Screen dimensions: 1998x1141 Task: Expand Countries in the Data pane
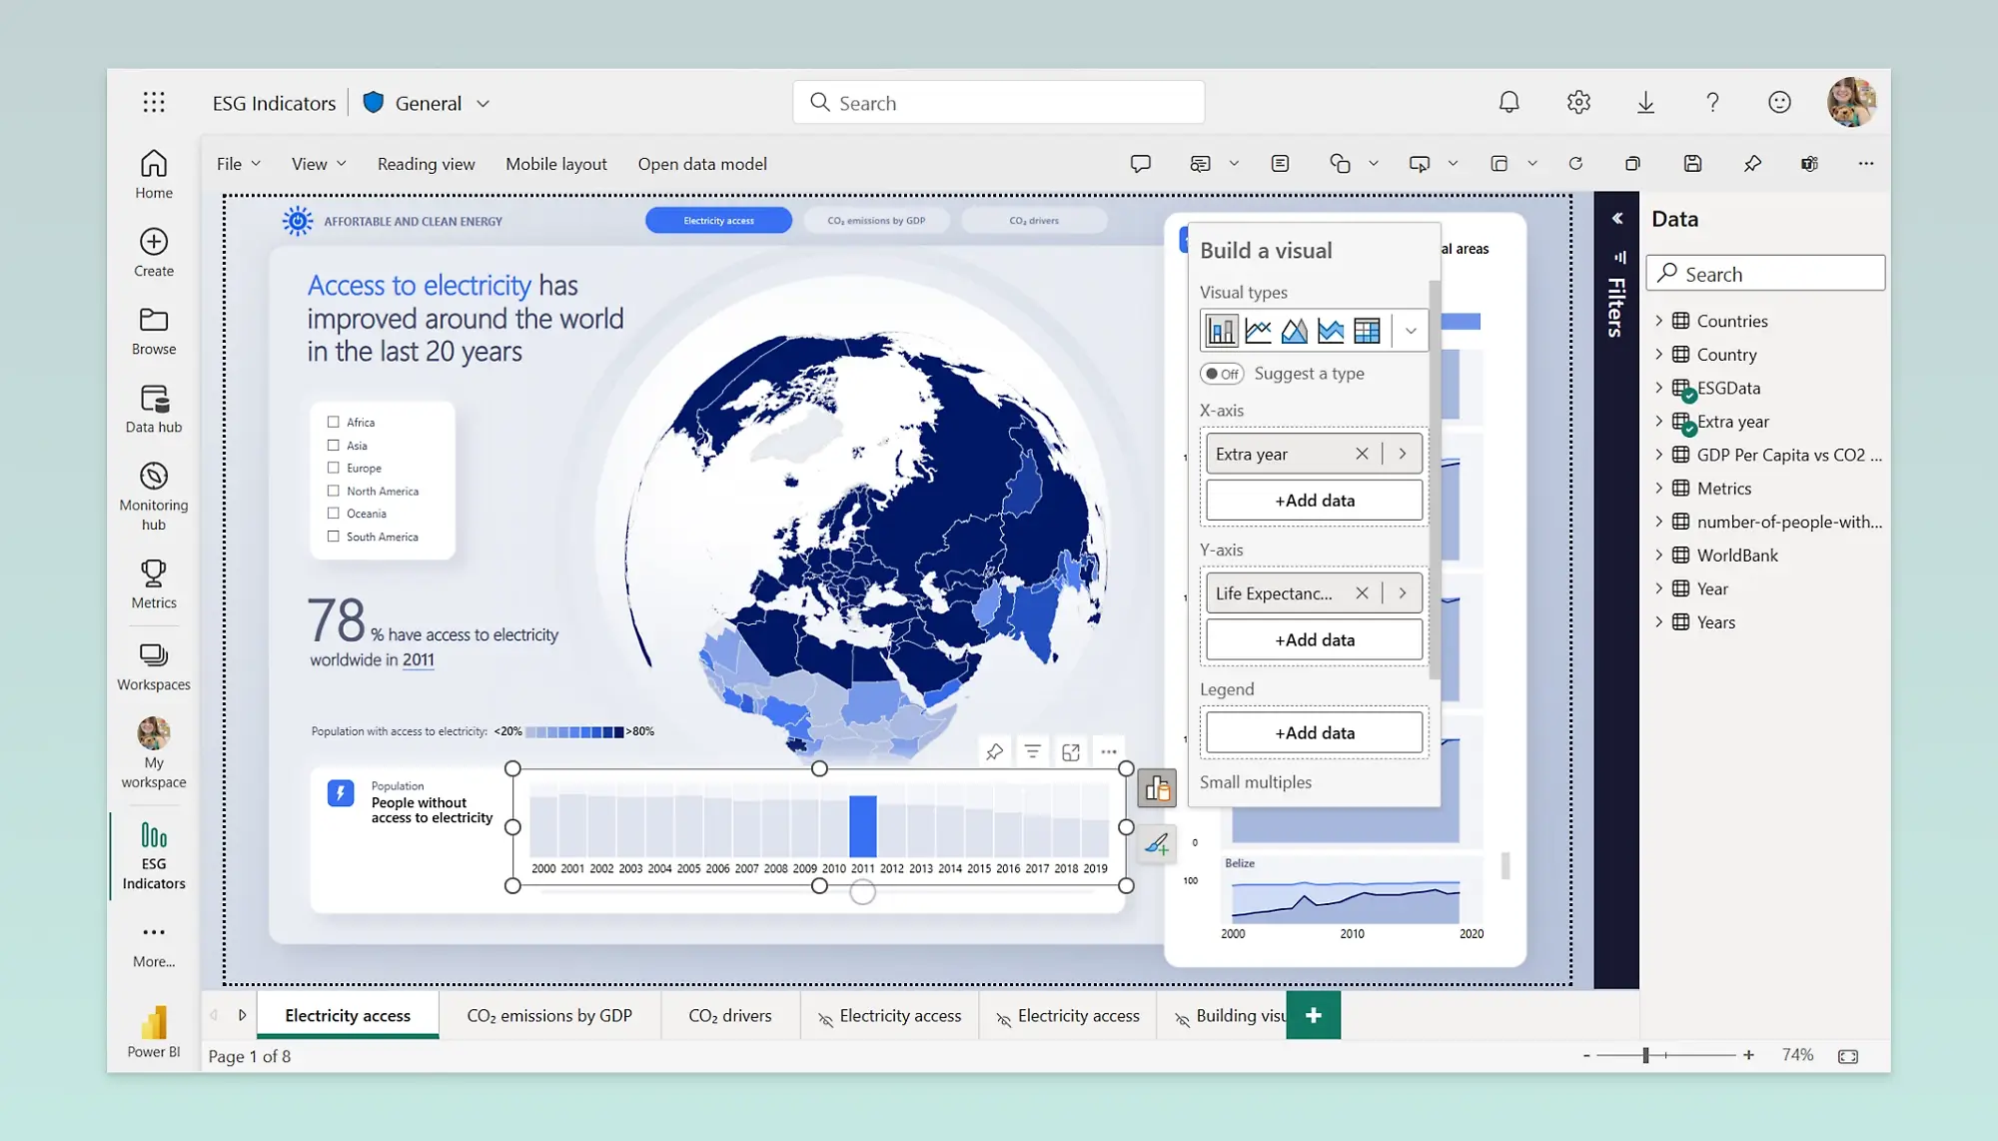(x=1661, y=321)
